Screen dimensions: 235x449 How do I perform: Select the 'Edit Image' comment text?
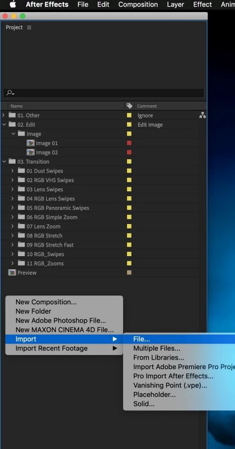(150, 125)
